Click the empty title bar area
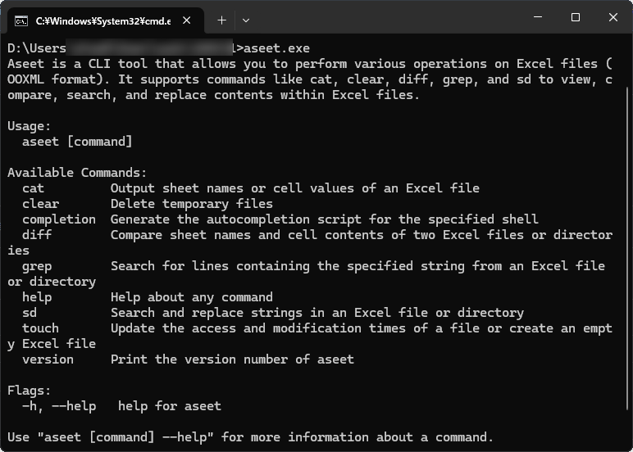The image size is (633, 452). click(385, 18)
